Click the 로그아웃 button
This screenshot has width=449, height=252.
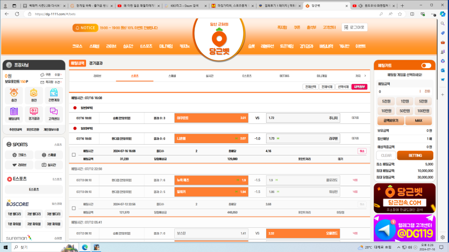357,27
